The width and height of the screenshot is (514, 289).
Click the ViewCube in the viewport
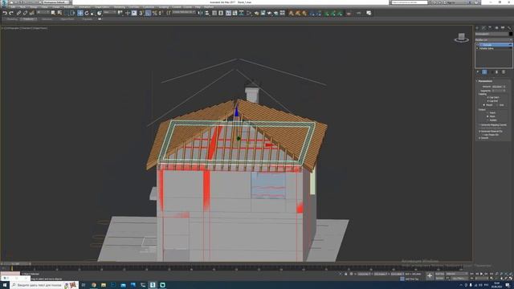[x=461, y=38]
